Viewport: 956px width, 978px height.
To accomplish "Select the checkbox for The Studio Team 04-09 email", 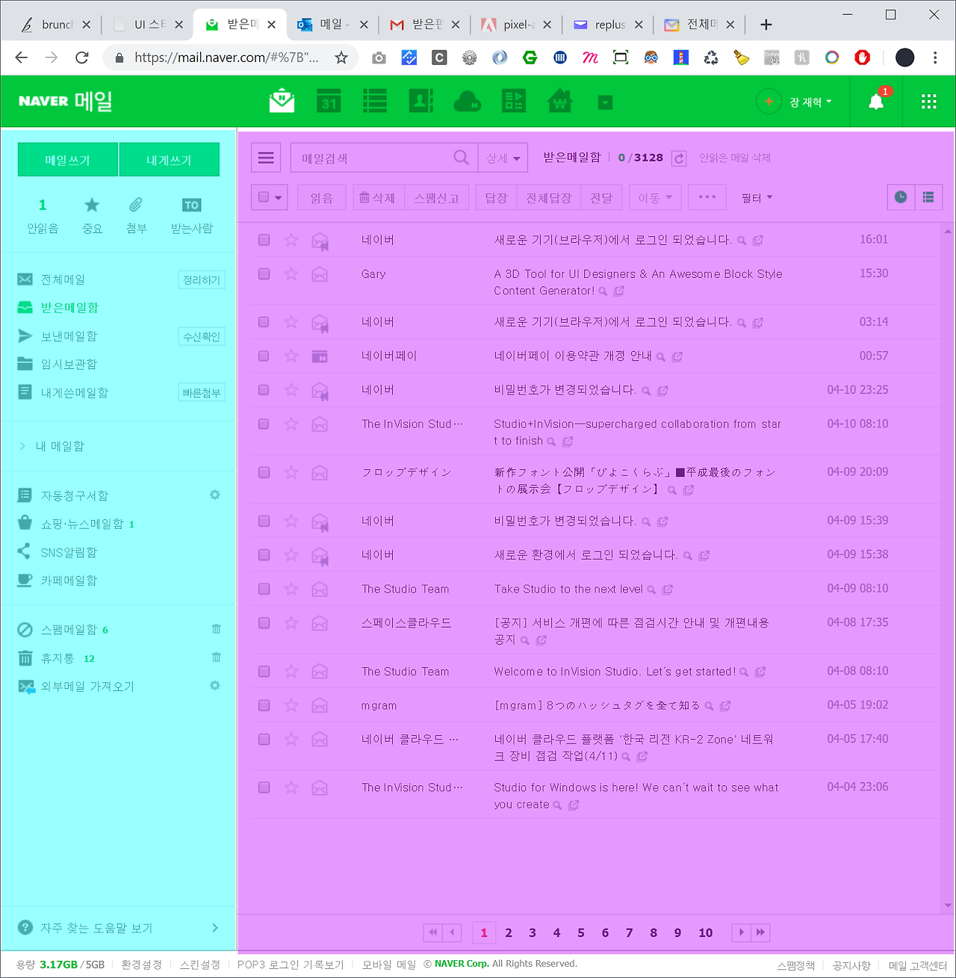I will [264, 589].
